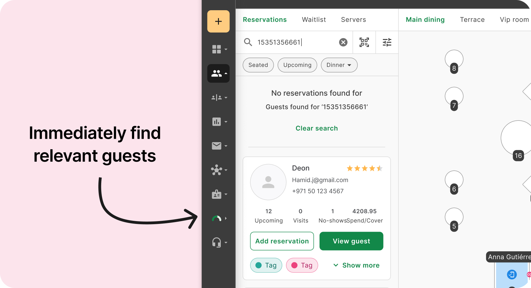Toggle the Seated filter chip

coord(258,65)
